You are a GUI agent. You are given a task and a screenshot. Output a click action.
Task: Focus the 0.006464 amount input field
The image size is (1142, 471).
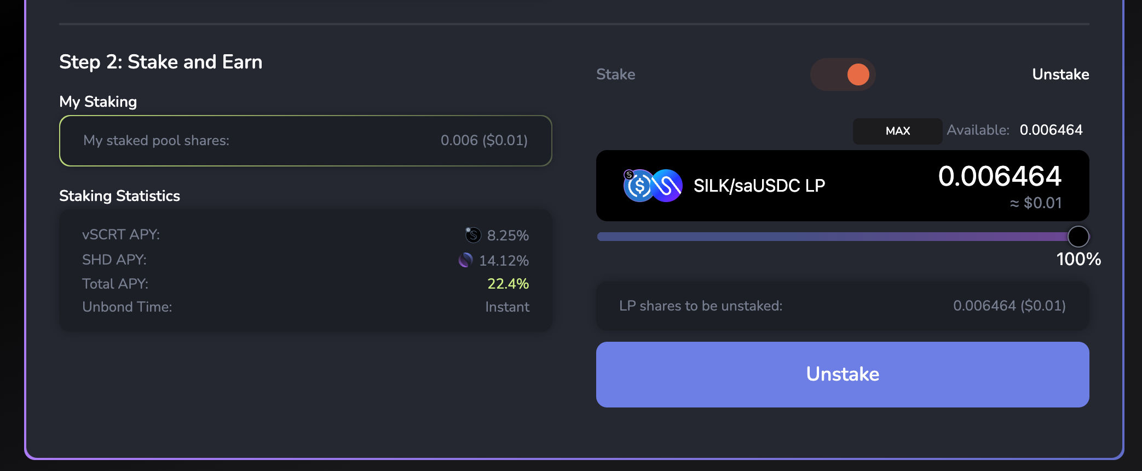tap(999, 176)
